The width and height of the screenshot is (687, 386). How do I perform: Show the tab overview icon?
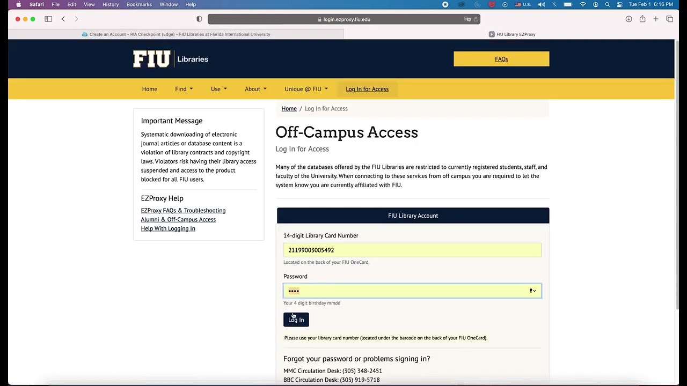coord(670,19)
